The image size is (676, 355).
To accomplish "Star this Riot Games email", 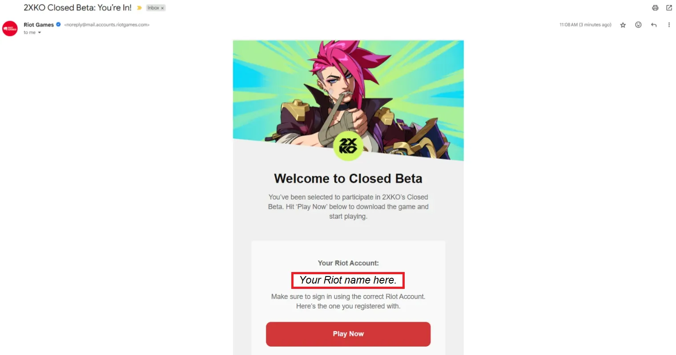I will point(623,25).
